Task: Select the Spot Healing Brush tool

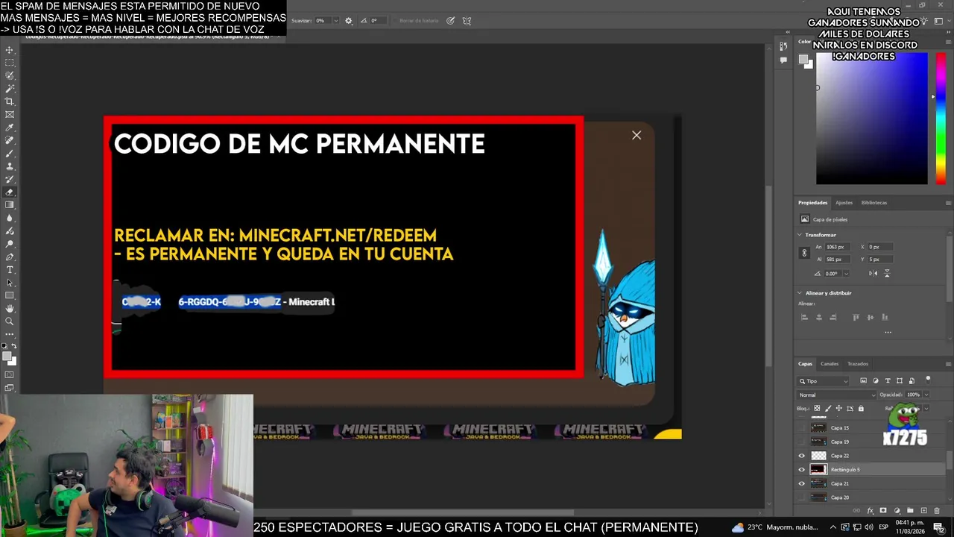Action: (x=10, y=140)
